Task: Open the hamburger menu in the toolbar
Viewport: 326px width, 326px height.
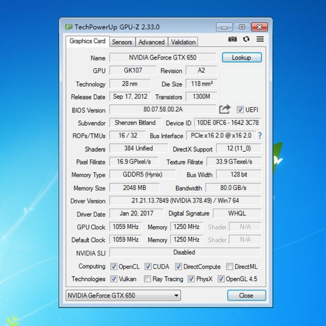Action: (260, 39)
